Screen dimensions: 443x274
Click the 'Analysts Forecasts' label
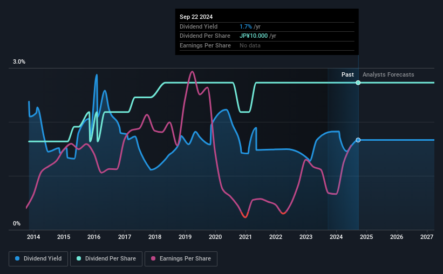[x=388, y=74]
